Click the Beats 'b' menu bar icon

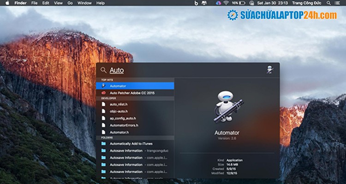(196, 3)
